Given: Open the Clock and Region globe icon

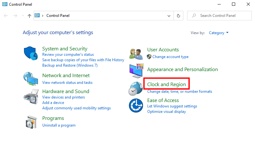Looking at the screenshot, I should (136, 89).
